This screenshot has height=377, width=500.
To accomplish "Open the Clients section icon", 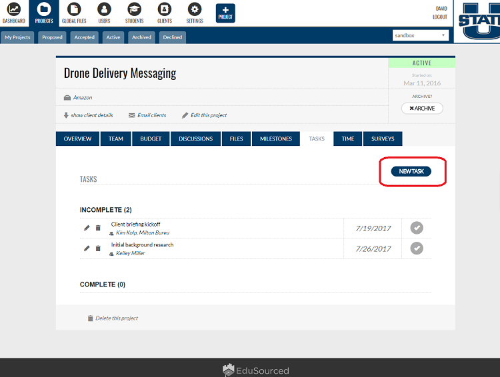I will [164, 10].
